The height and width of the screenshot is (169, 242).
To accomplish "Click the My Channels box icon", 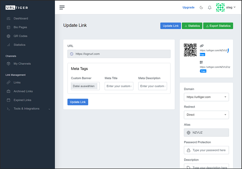I will pos(8,64).
